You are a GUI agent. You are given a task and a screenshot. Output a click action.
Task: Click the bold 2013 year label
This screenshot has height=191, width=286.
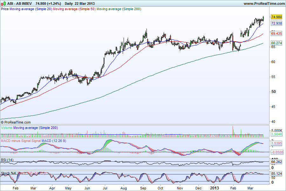coord(214,188)
